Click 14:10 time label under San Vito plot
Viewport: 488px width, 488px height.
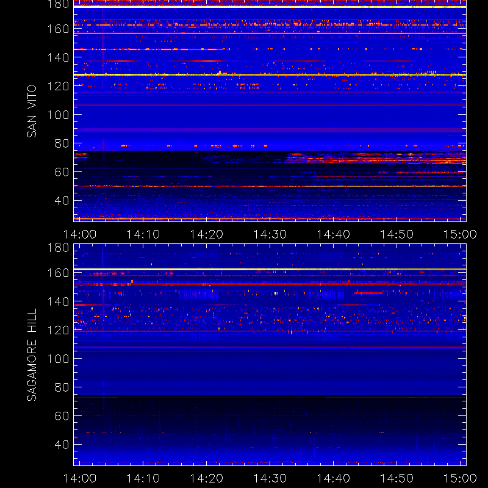143,234
